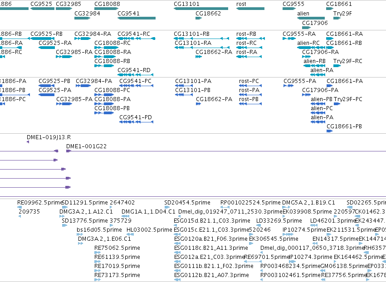Select the CG32985 gene feature

[x=64, y=9]
